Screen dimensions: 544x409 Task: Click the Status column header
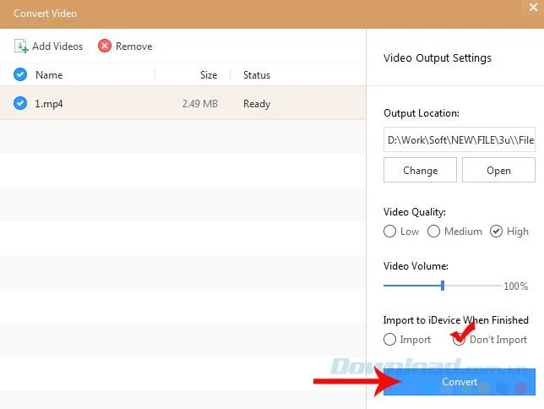pyautogui.click(x=257, y=75)
